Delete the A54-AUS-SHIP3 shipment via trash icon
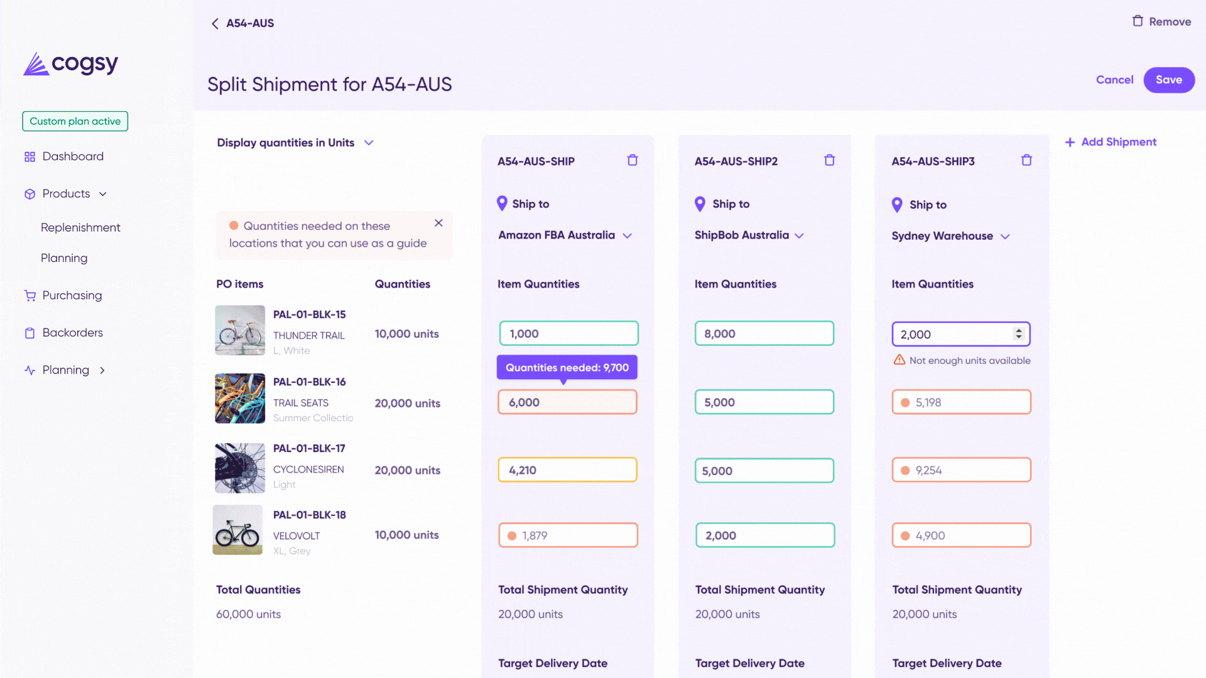The width and height of the screenshot is (1206, 678). pyautogui.click(x=1026, y=160)
